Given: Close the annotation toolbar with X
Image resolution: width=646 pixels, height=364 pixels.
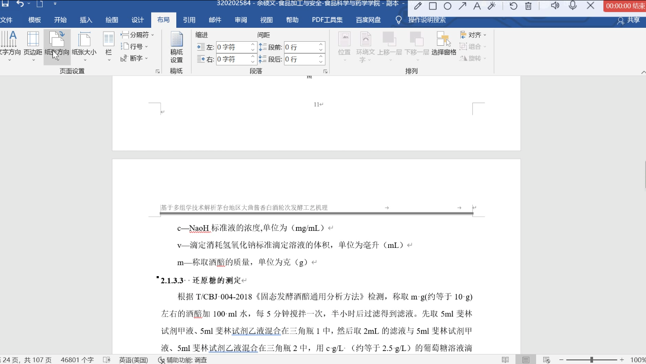Looking at the screenshot, I should pyautogui.click(x=591, y=5).
